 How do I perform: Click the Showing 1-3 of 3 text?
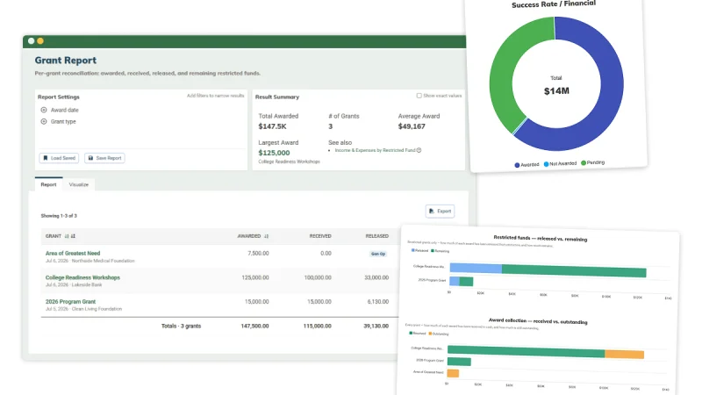[x=59, y=215]
